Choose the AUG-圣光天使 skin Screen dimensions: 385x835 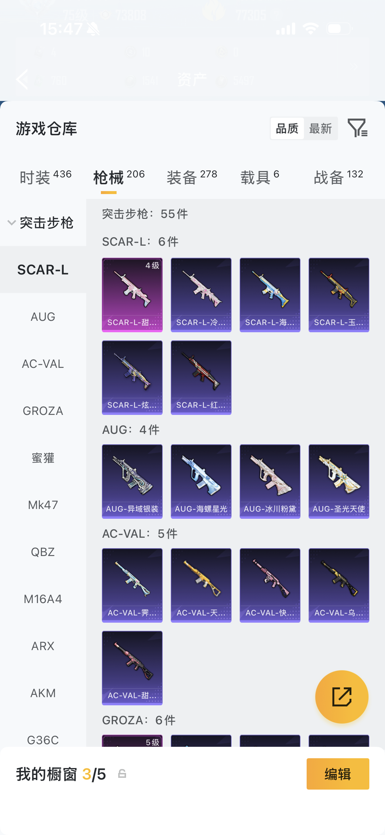(339, 481)
